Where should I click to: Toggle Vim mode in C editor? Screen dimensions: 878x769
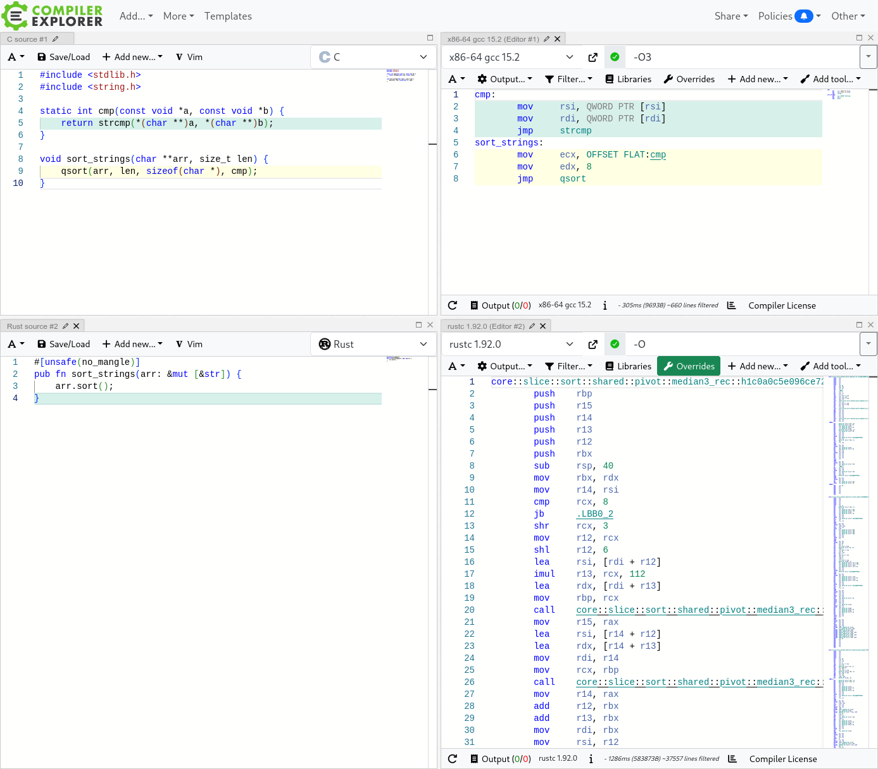click(189, 57)
